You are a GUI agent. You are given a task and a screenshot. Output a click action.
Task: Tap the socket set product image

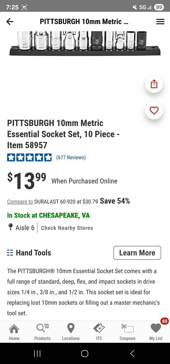[x=85, y=43]
